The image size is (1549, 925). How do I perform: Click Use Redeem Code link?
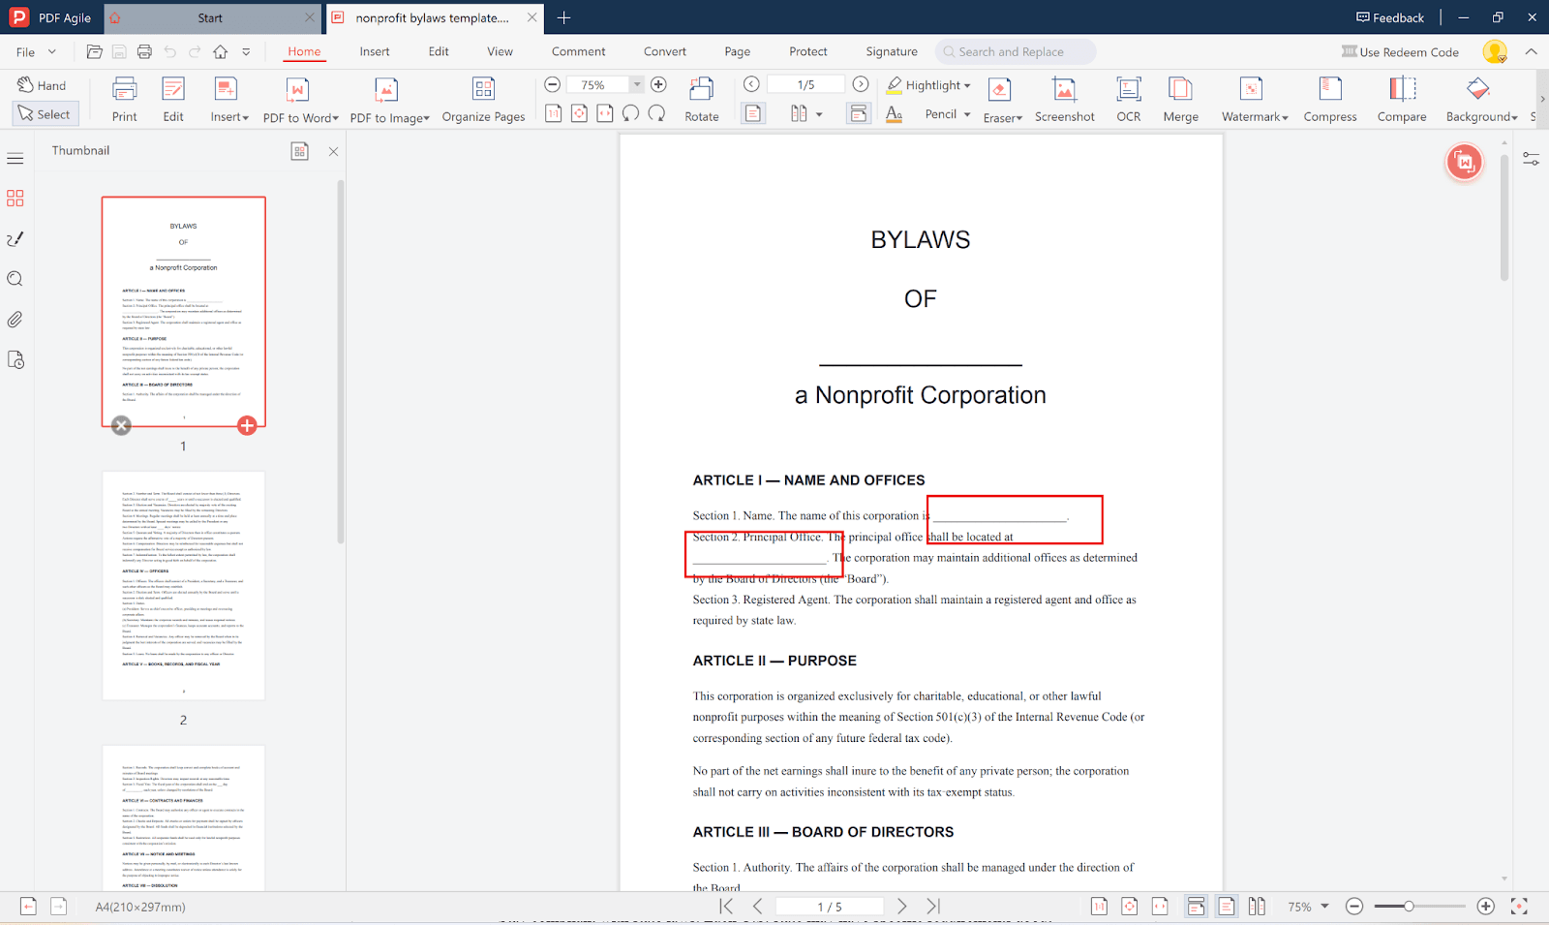pyautogui.click(x=1400, y=52)
